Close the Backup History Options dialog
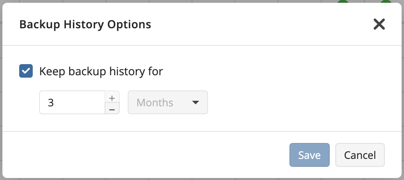Screen dimensions: 404x180 (379, 25)
